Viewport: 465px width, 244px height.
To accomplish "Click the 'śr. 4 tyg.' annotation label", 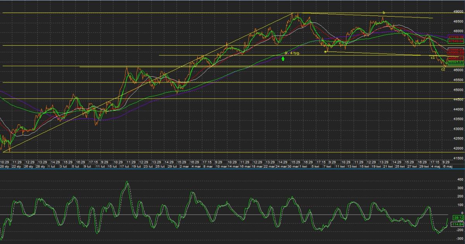I will tap(293, 53).
